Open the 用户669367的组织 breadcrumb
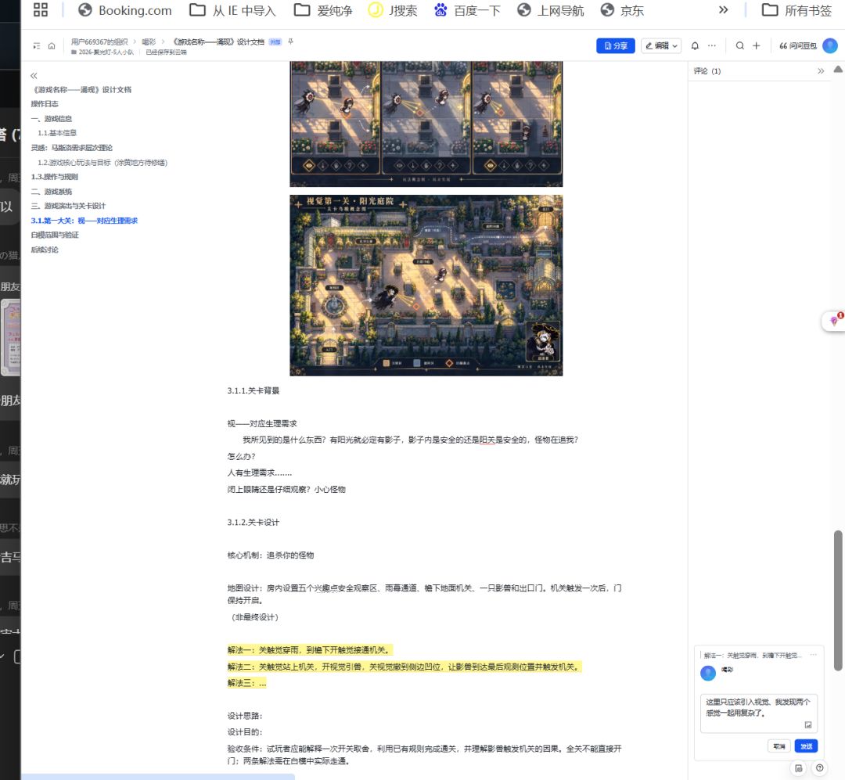This screenshot has height=780, width=845. (x=99, y=41)
